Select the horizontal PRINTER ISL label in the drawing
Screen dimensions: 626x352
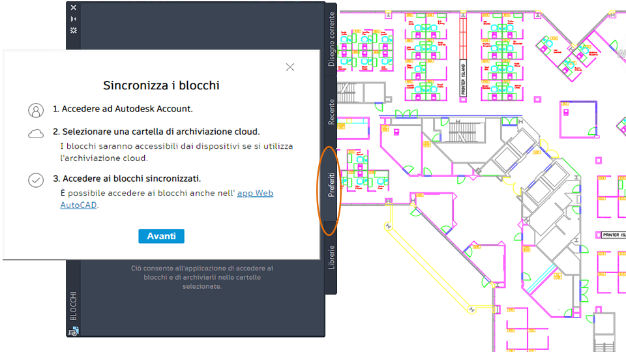pyautogui.click(x=614, y=235)
